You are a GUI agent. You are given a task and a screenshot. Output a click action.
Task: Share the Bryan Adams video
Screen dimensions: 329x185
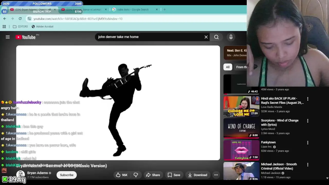click(153, 175)
